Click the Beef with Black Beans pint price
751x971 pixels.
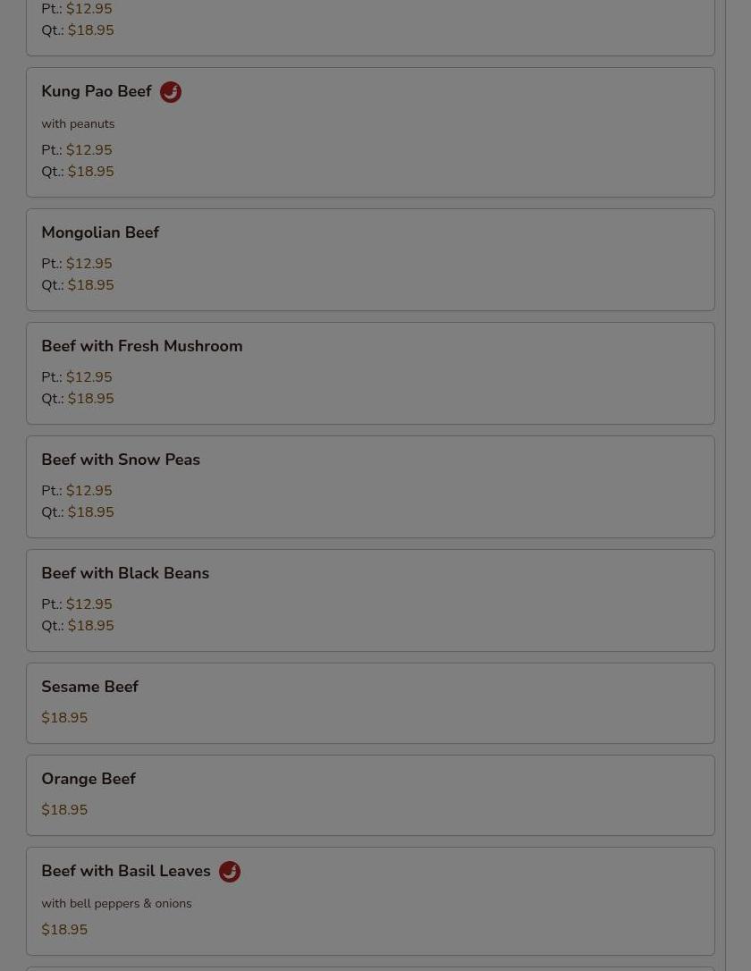click(x=89, y=604)
